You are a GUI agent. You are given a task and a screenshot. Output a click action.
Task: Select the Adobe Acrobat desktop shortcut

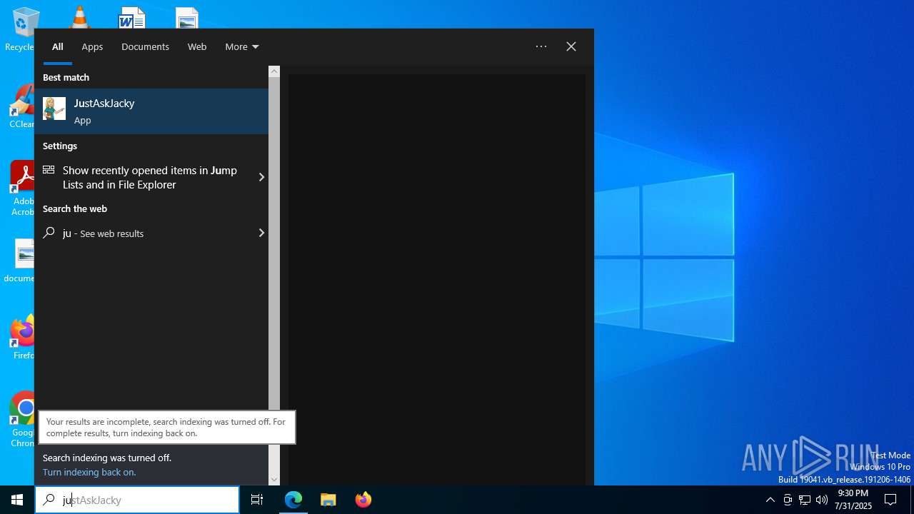tap(21, 188)
